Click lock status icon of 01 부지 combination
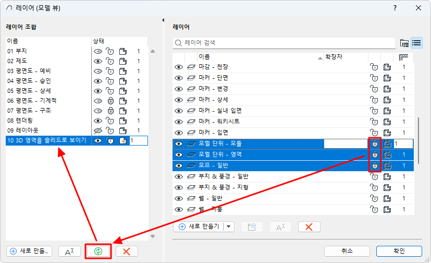Image resolution: width=431 pixels, height=263 pixels. [x=110, y=52]
